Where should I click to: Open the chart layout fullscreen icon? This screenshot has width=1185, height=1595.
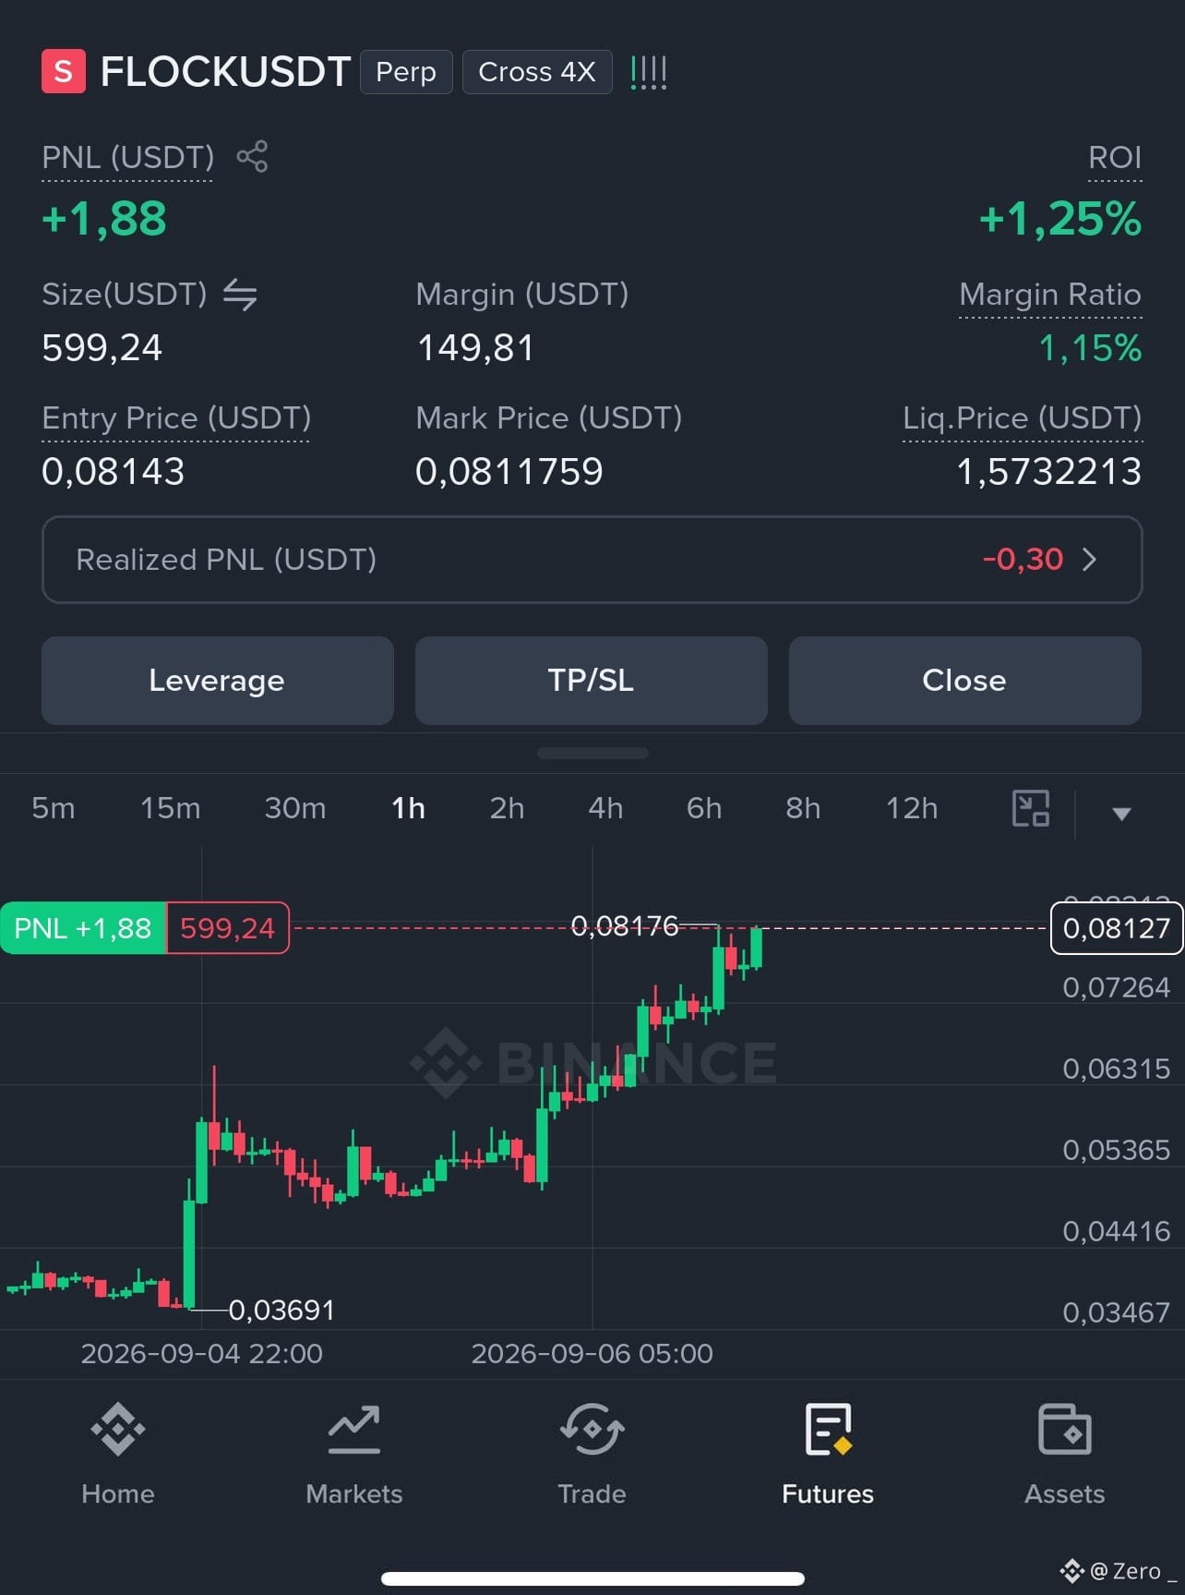click(x=1031, y=808)
